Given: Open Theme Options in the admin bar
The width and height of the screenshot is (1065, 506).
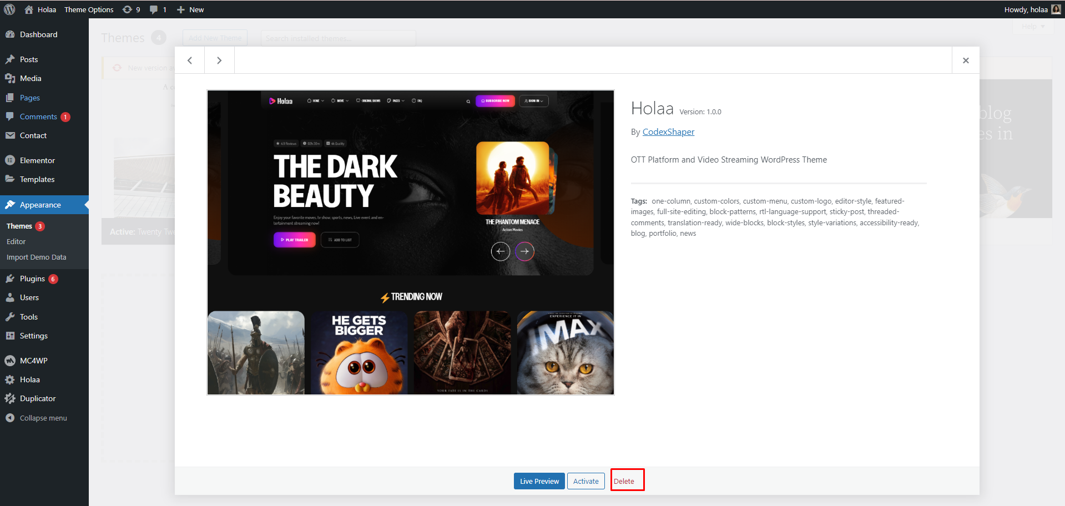Looking at the screenshot, I should (89, 9).
